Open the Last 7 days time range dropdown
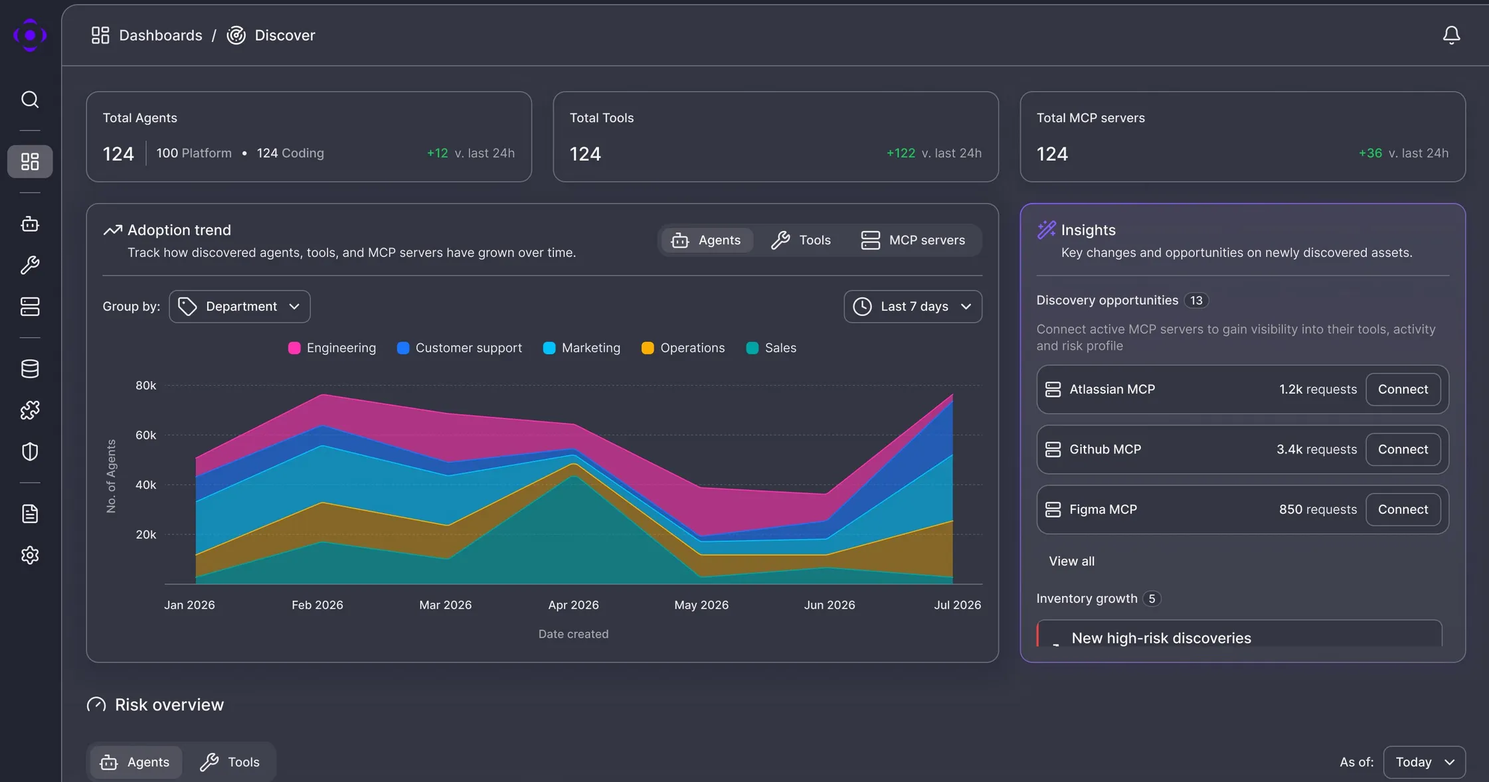1489x782 pixels. 913,307
